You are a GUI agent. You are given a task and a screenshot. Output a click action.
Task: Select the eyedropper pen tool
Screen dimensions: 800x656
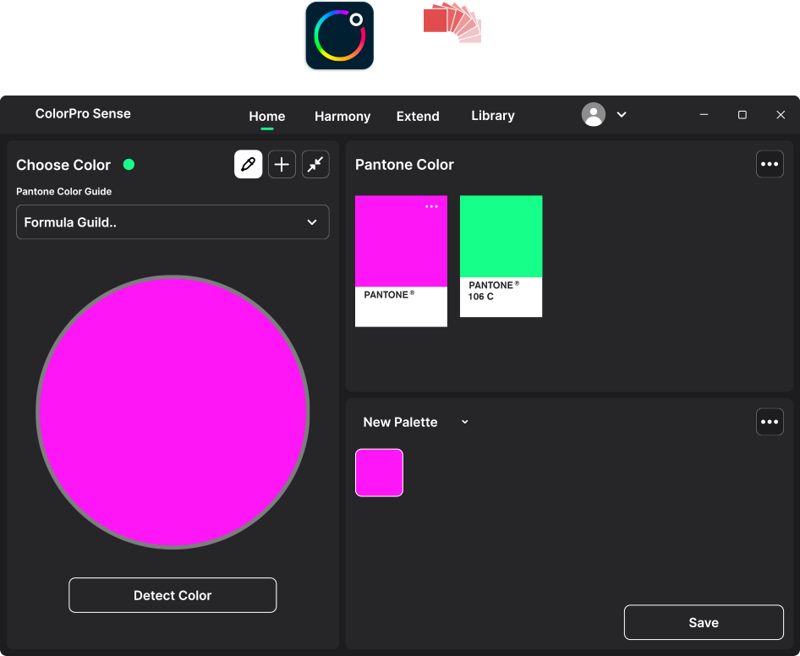[248, 164]
